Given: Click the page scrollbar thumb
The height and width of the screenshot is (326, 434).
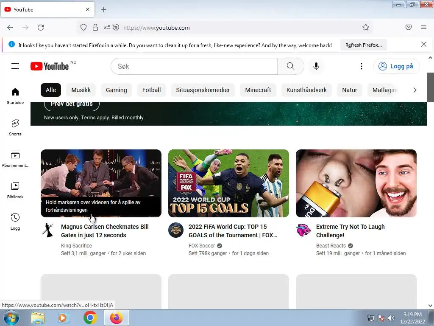Looking at the screenshot, I should tap(430, 87).
